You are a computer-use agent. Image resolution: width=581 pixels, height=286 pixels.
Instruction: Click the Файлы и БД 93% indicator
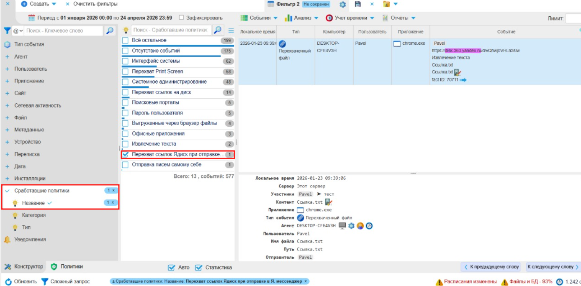click(x=527, y=281)
